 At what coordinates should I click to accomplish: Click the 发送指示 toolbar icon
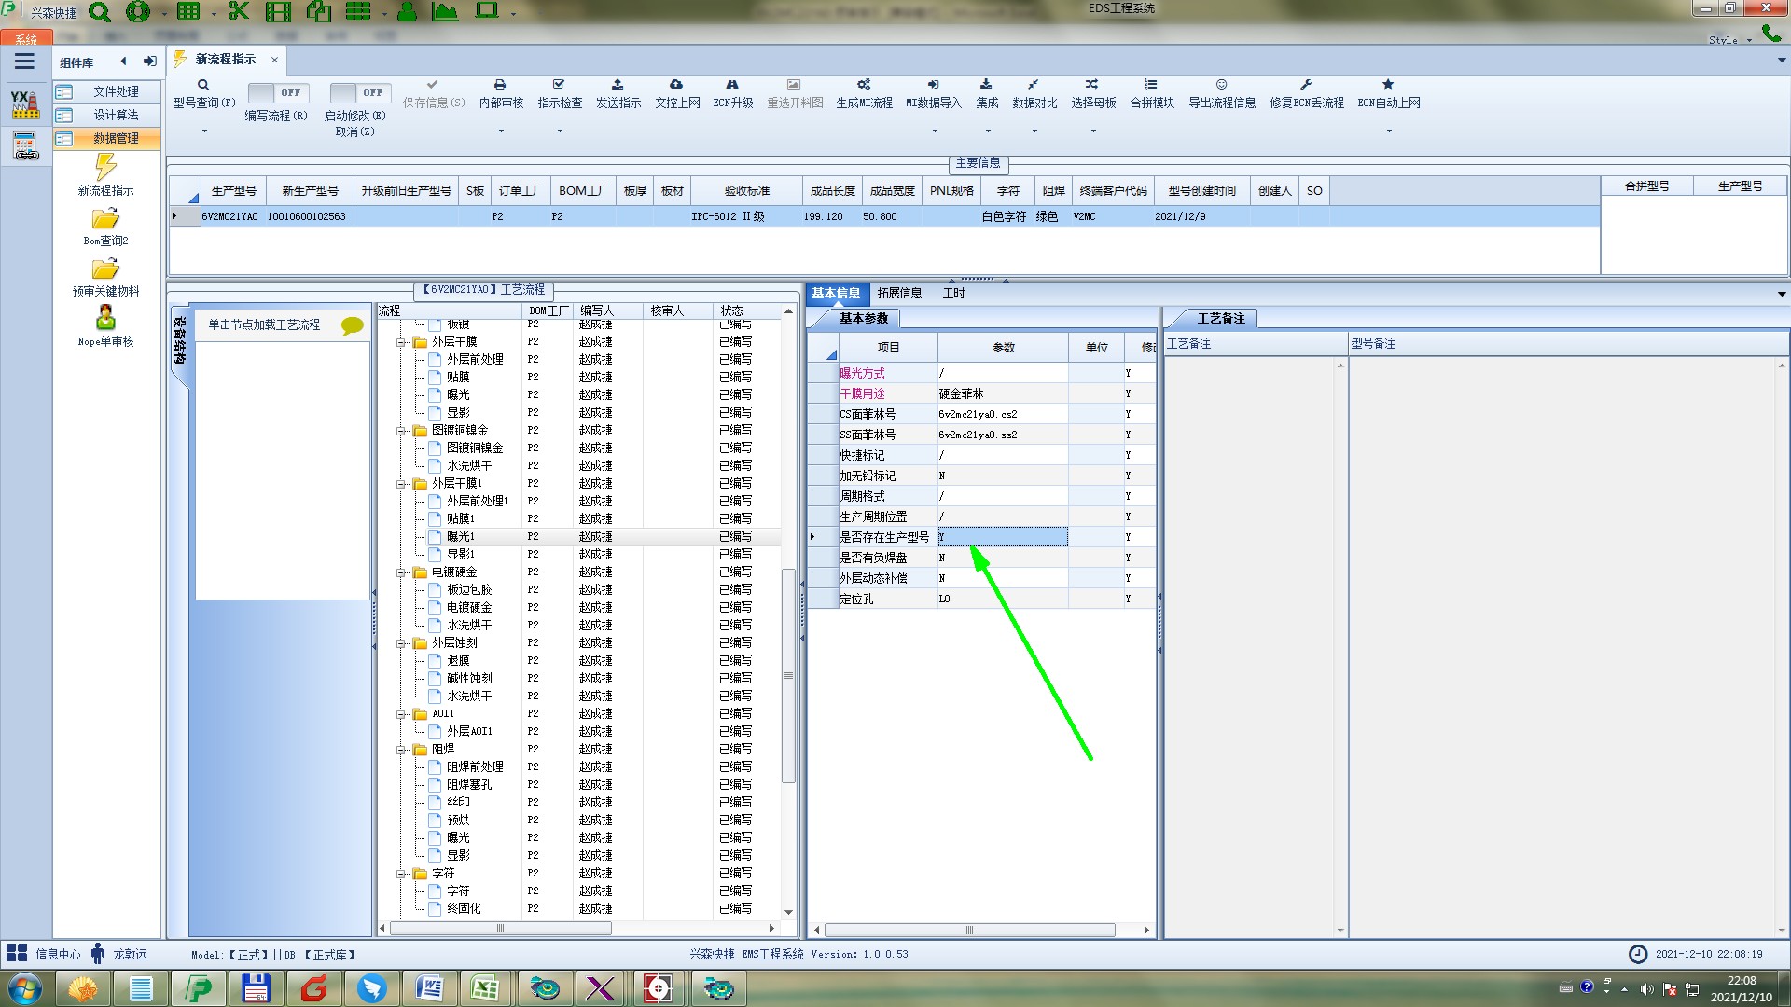coord(618,85)
